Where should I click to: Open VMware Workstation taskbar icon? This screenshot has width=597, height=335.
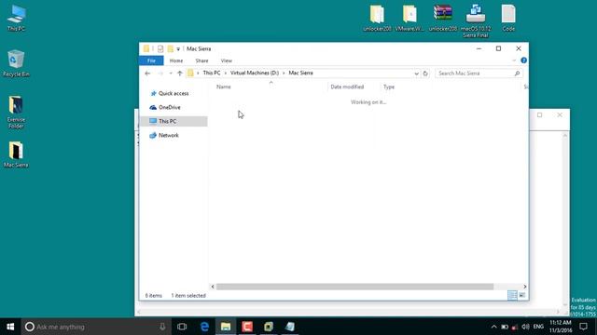[269, 327]
